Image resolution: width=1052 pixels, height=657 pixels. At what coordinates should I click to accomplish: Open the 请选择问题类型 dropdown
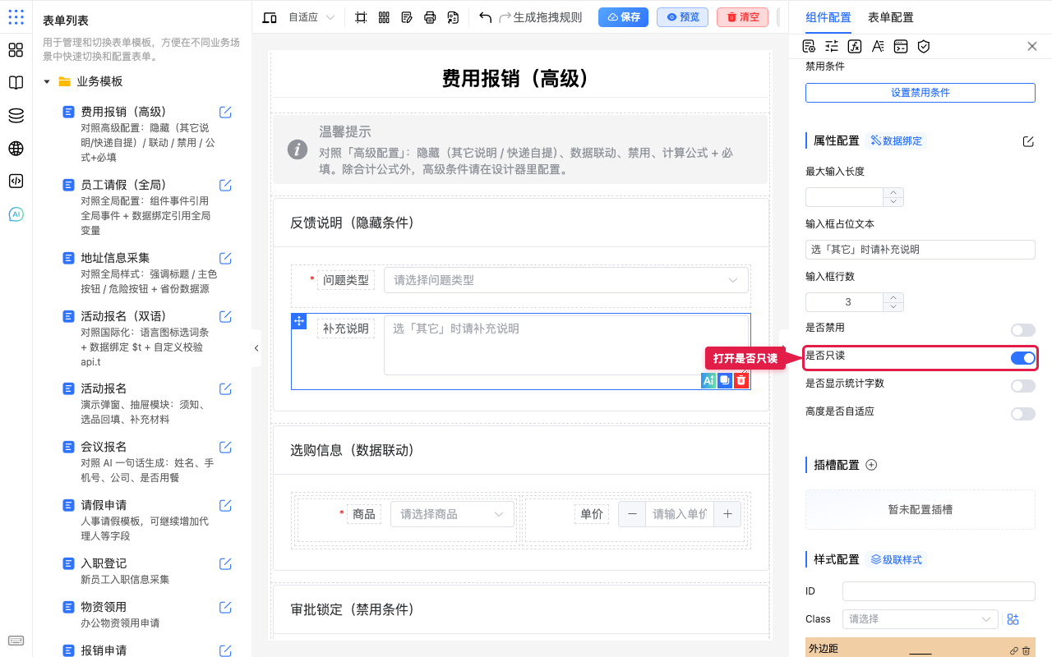[566, 280]
